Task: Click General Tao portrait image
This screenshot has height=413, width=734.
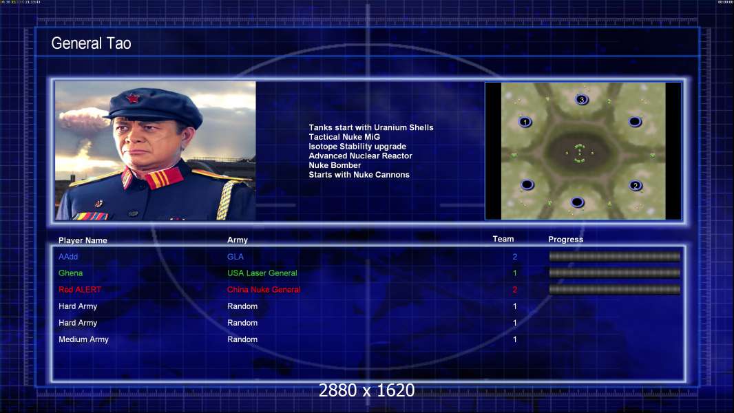Action: coord(156,151)
